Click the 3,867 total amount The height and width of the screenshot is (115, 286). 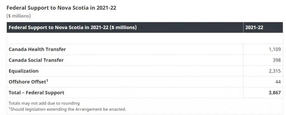(275, 93)
